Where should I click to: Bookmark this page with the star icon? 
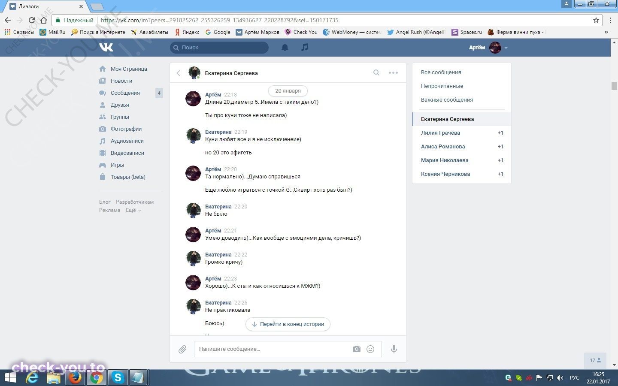coord(596,20)
